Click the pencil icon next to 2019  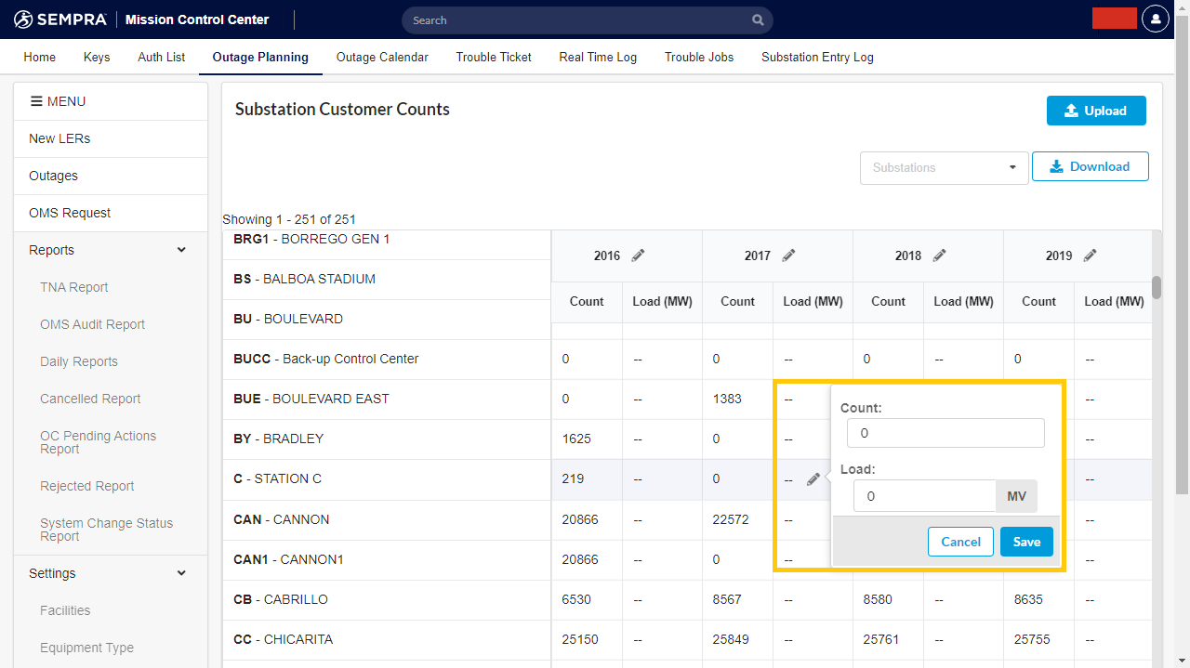pyautogui.click(x=1090, y=255)
